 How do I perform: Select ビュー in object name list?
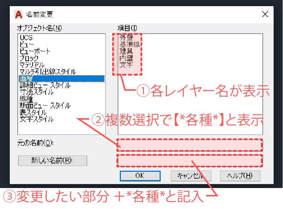[x=27, y=45]
